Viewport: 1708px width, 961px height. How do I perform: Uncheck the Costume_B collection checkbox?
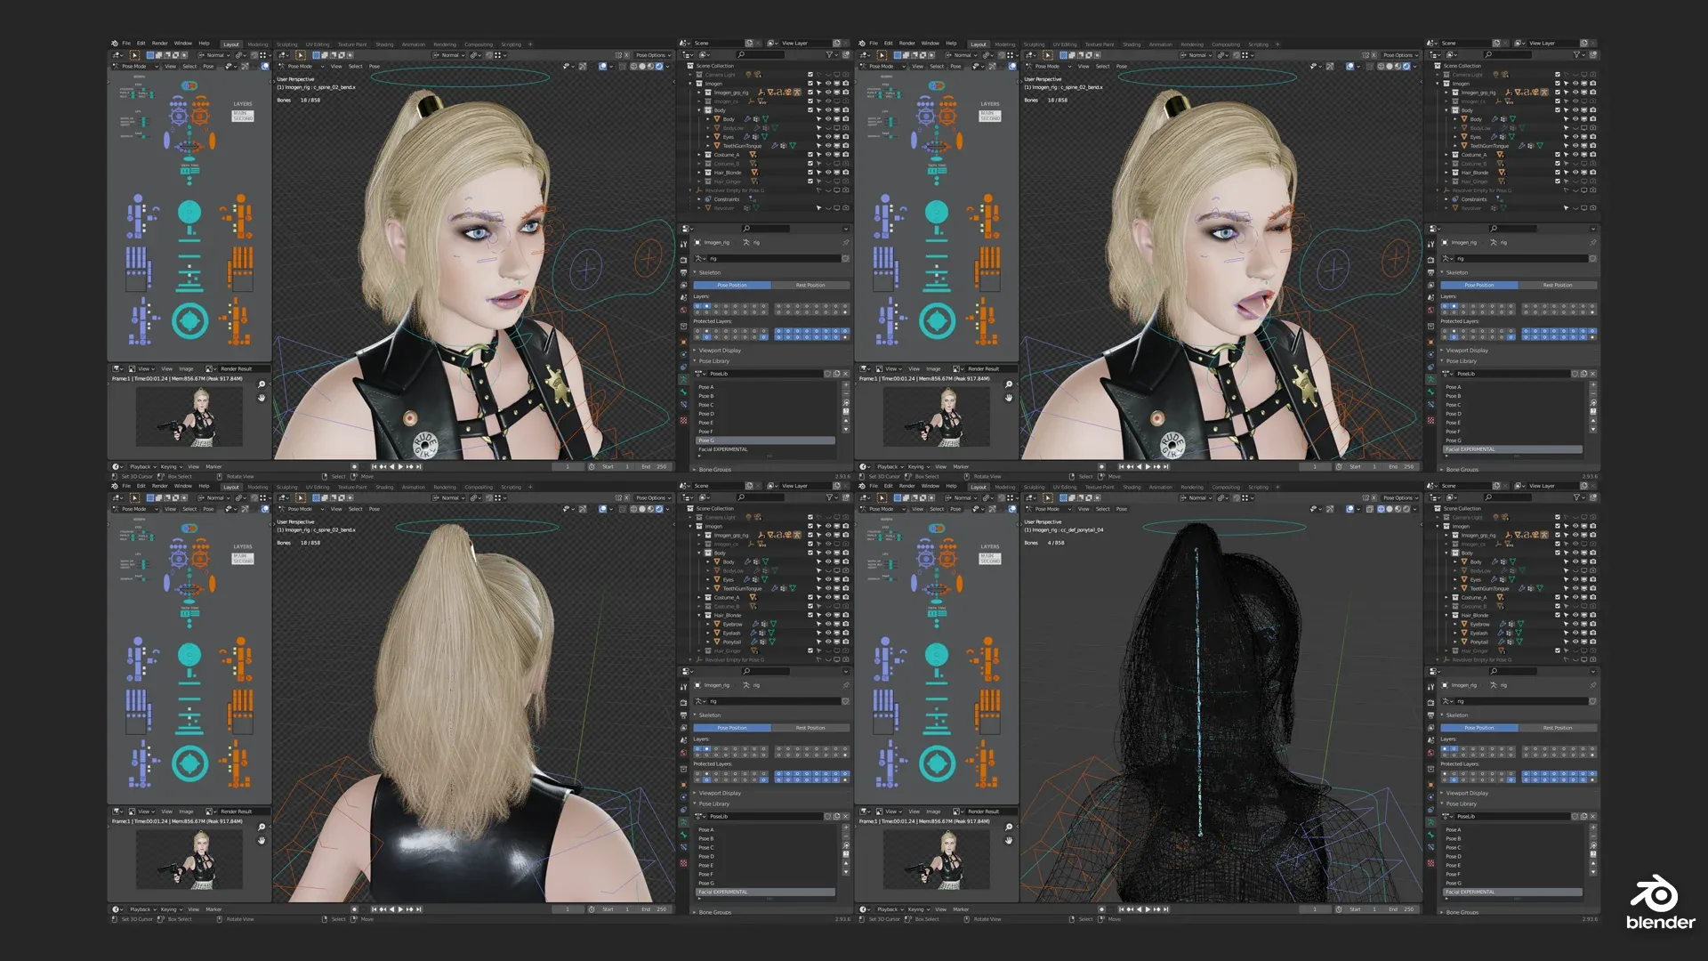[810, 164]
